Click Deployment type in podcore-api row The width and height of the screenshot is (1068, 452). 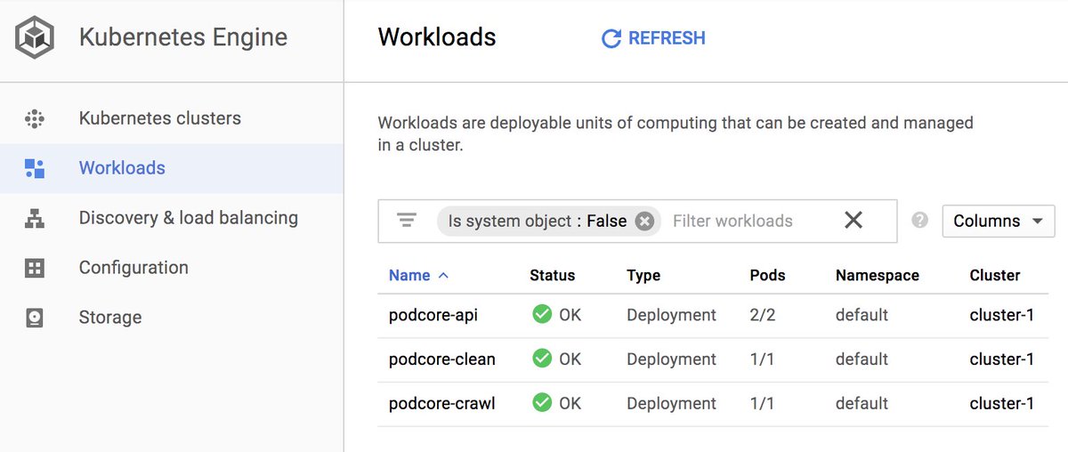[671, 315]
